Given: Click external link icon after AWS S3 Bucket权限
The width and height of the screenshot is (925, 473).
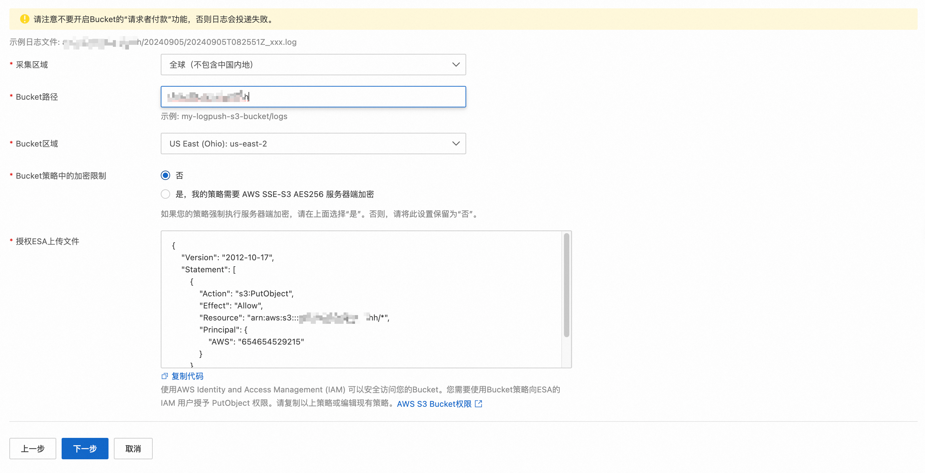Looking at the screenshot, I should [478, 404].
